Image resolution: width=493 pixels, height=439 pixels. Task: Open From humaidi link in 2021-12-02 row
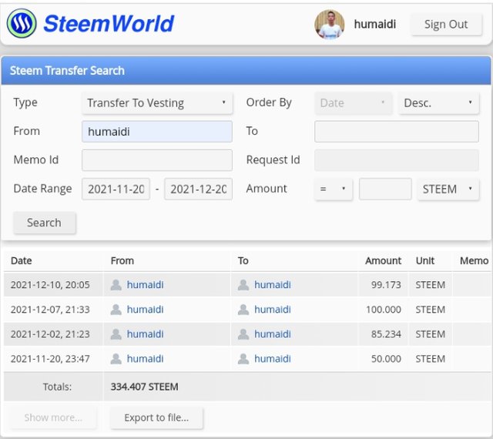point(145,334)
